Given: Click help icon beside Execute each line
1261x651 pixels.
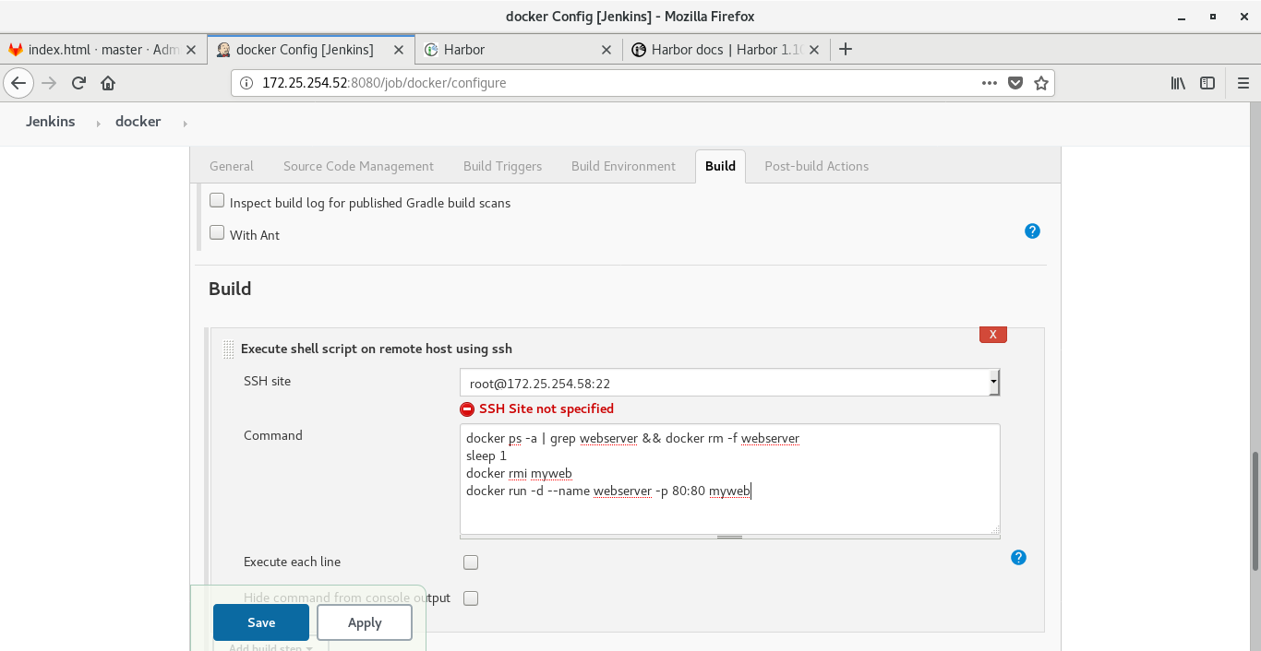Looking at the screenshot, I should coord(1018,557).
